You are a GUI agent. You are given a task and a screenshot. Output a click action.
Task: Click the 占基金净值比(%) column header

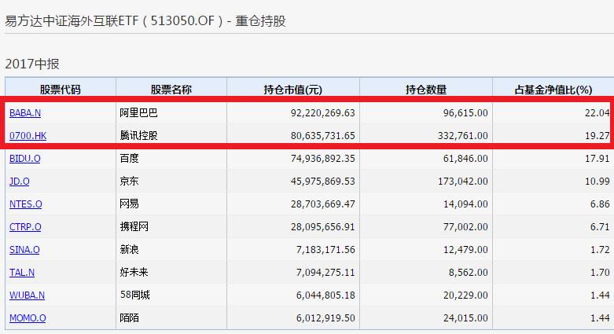(x=553, y=90)
